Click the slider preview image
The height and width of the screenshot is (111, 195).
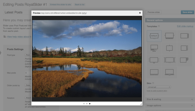87,59
